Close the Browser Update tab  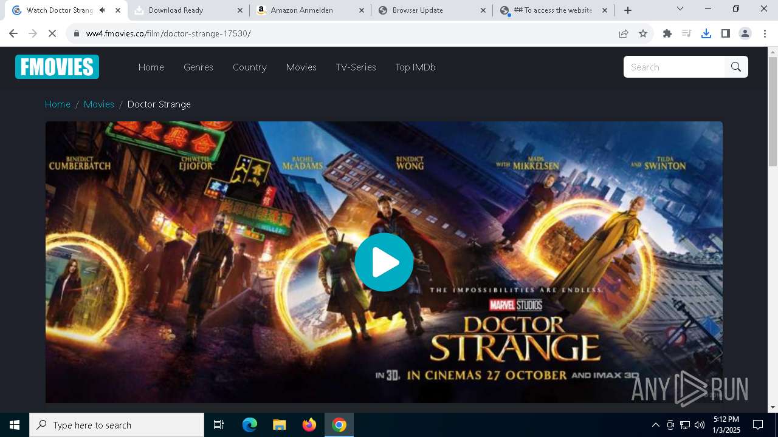(483, 10)
